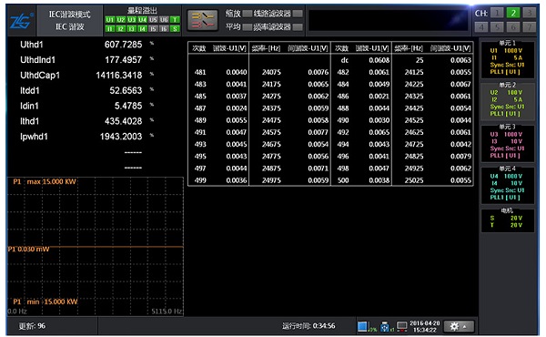Viewport: 546px width, 337px height.
Task: Select channel 6 button
Action: [x=513, y=26]
